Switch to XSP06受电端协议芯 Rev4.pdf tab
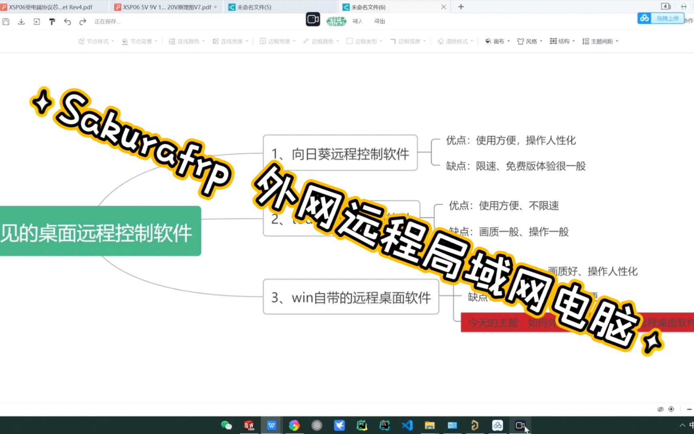Screen dimensions: 694x434 pos(50,7)
